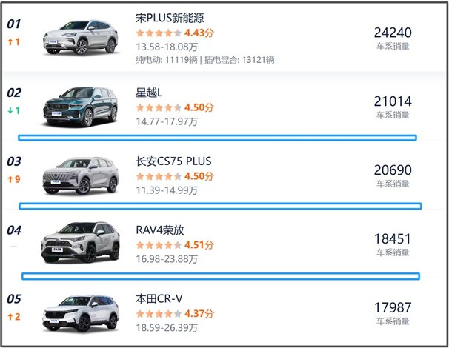This screenshot has height=348, width=449.
Task: Click the 长安CS75 PLUS car photo
Action: click(x=81, y=175)
